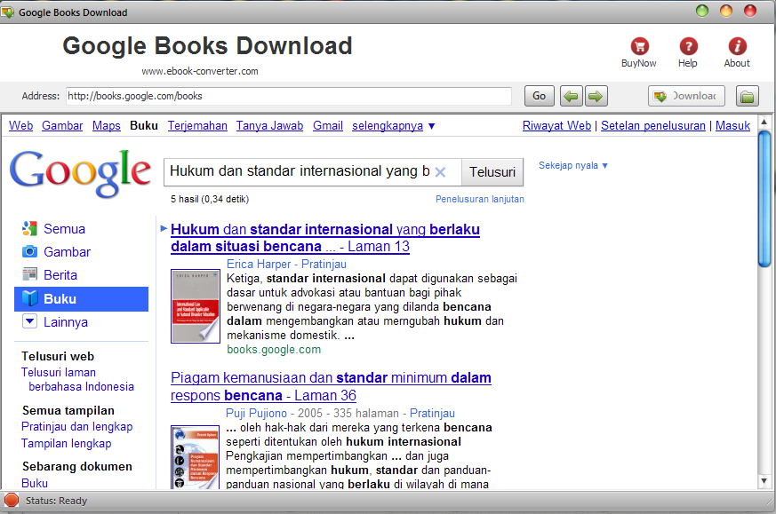Image resolution: width=776 pixels, height=514 pixels.
Task: Expand the selengkapnya menu
Action: coord(394,125)
